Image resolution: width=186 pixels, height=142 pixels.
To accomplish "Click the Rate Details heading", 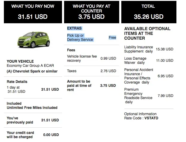I will click(17, 82).
